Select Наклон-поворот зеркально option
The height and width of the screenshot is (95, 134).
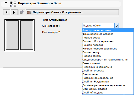coord(108,49)
